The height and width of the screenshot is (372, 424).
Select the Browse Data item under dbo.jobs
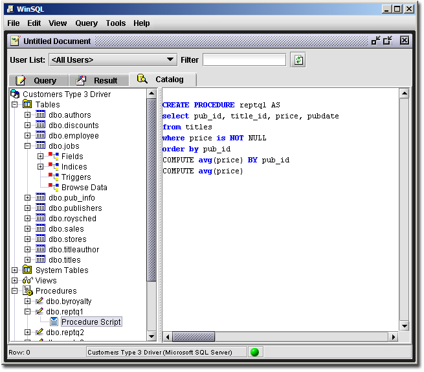[84, 188]
